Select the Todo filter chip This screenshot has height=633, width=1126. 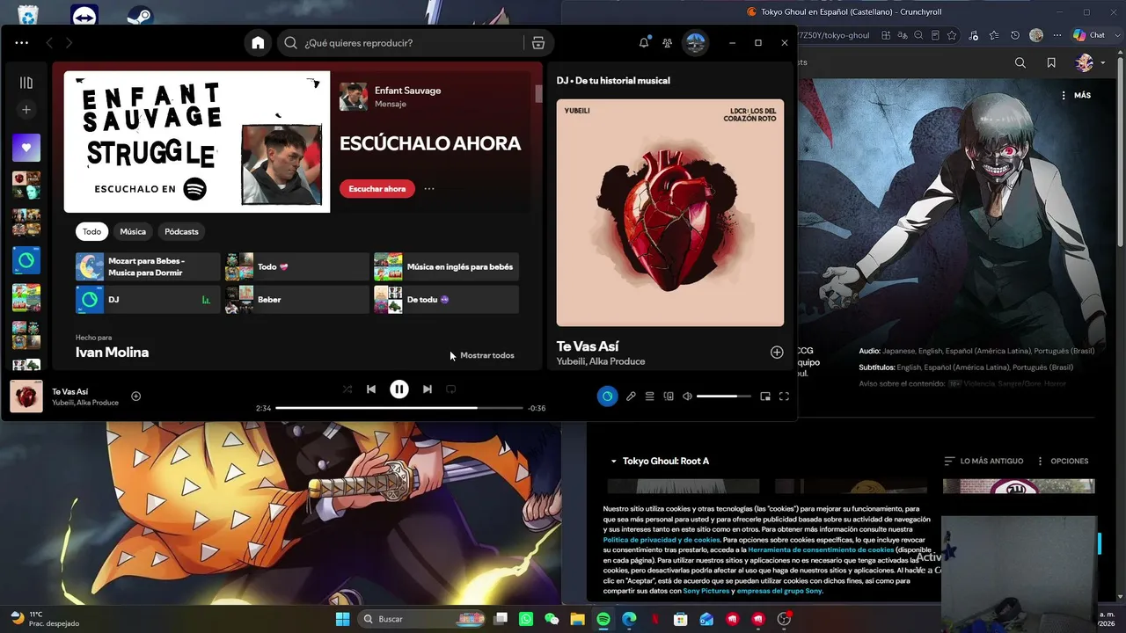[92, 231]
